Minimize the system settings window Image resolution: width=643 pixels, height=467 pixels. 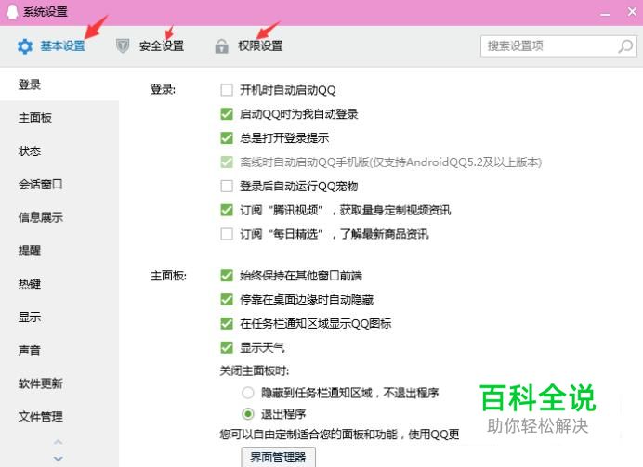[x=605, y=14]
